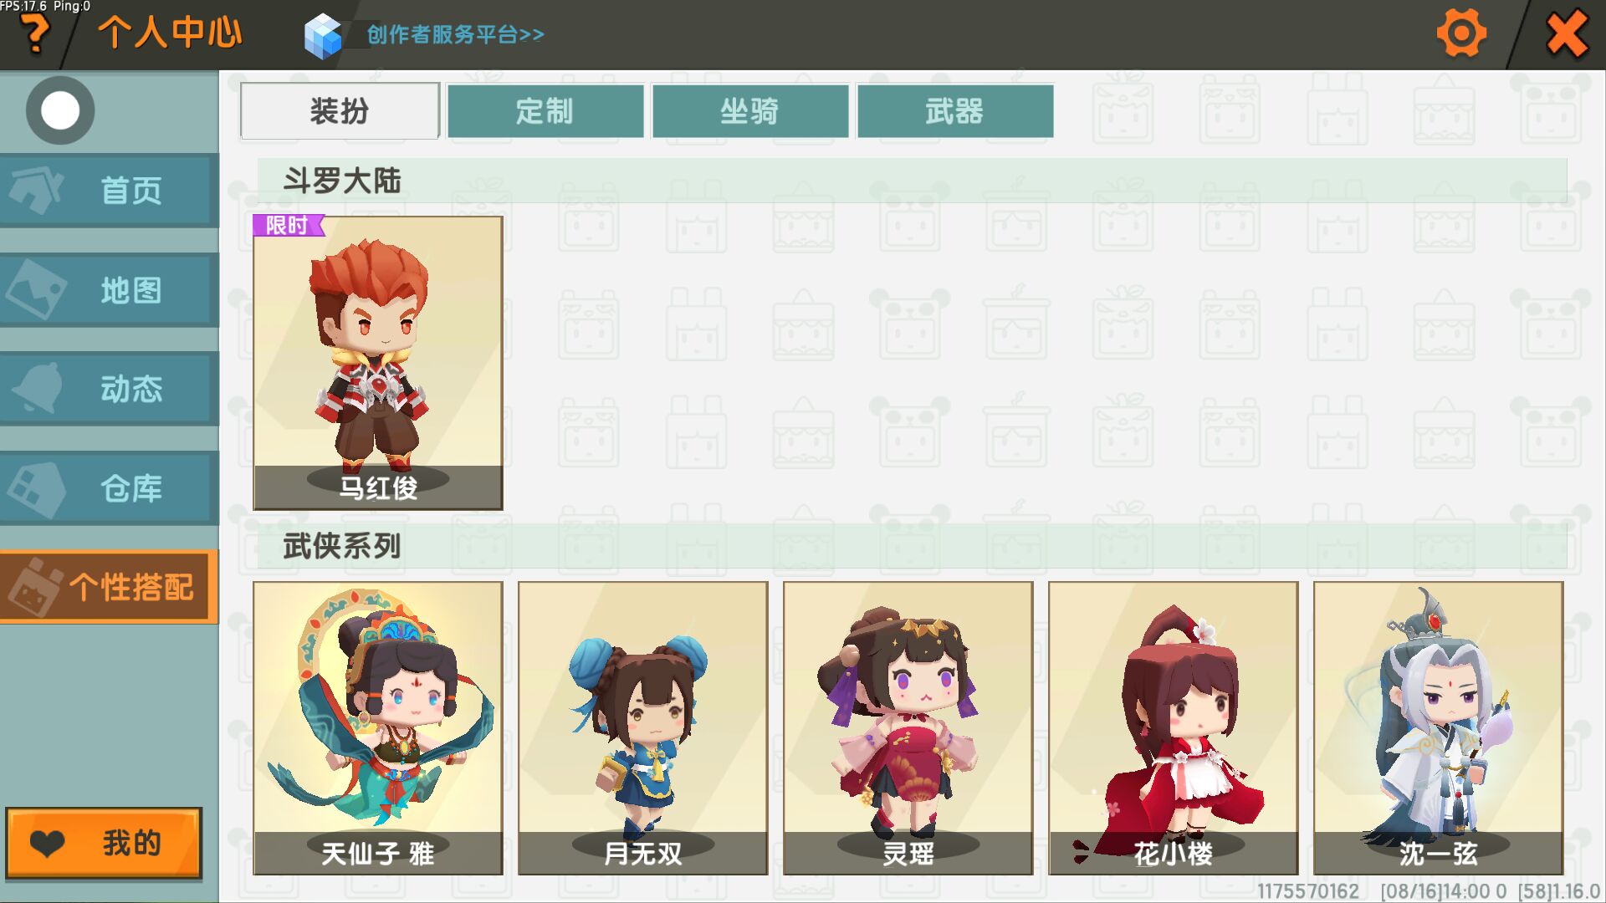Screen dimensions: 1606x903
Task: Pick the 灵瑶 character skin
Action: pos(908,728)
